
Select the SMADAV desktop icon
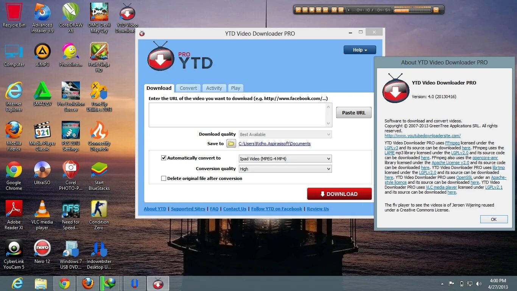tap(42, 94)
